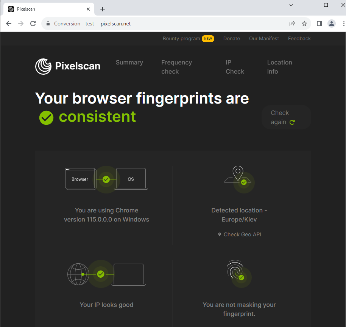Image resolution: width=346 pixels, height=327 pixels.
Task: Open the side panel icon
Action: pos(319,24)
